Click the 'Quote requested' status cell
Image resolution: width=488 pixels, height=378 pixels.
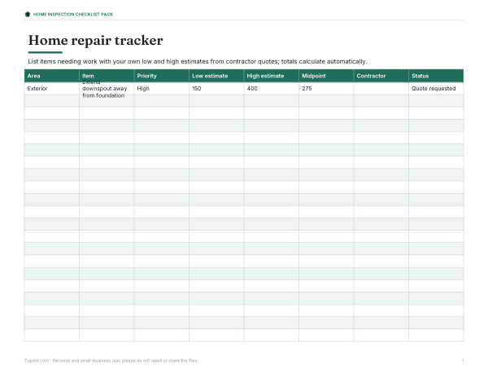tap(436, 89)
